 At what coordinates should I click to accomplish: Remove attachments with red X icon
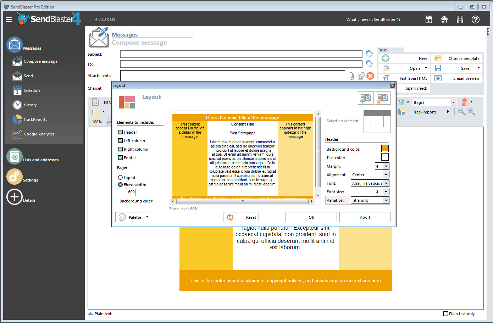point(370,76)
